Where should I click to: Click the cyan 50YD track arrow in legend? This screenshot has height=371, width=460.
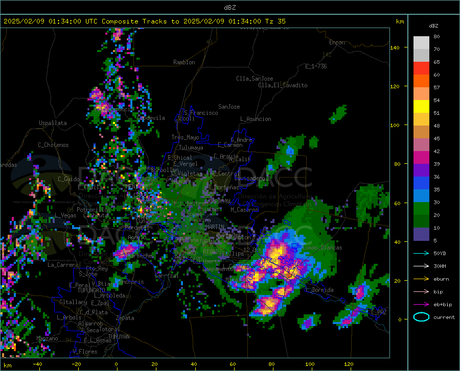[421, 253]
